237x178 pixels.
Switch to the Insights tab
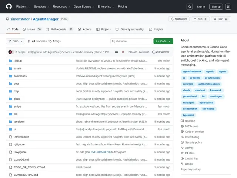tap(156, 29)
